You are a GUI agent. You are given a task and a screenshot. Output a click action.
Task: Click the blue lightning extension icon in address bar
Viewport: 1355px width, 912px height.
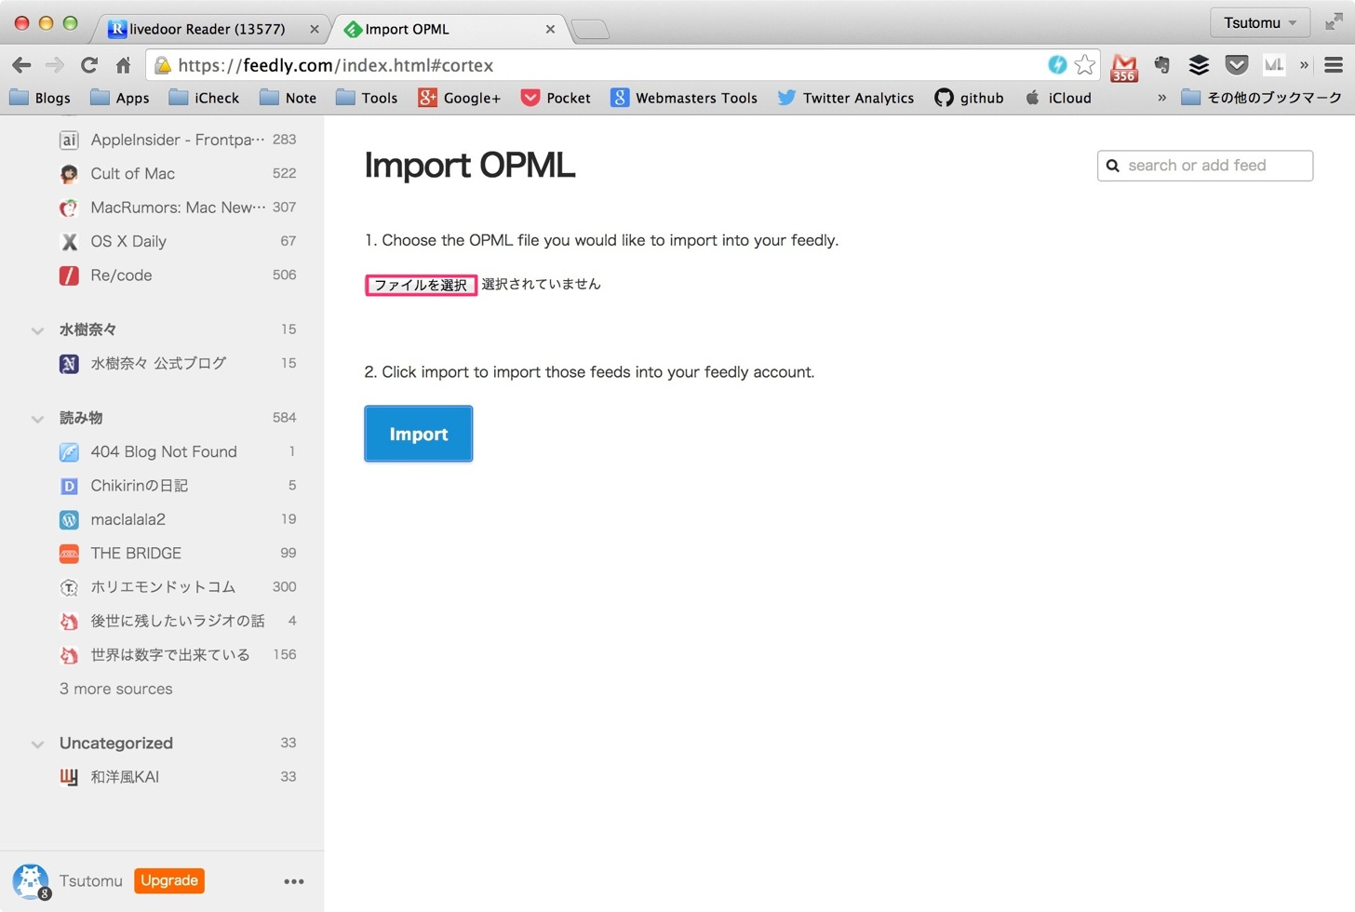point(1057,64)
